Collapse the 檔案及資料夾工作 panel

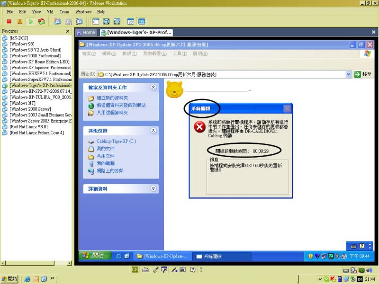point(153,87)
